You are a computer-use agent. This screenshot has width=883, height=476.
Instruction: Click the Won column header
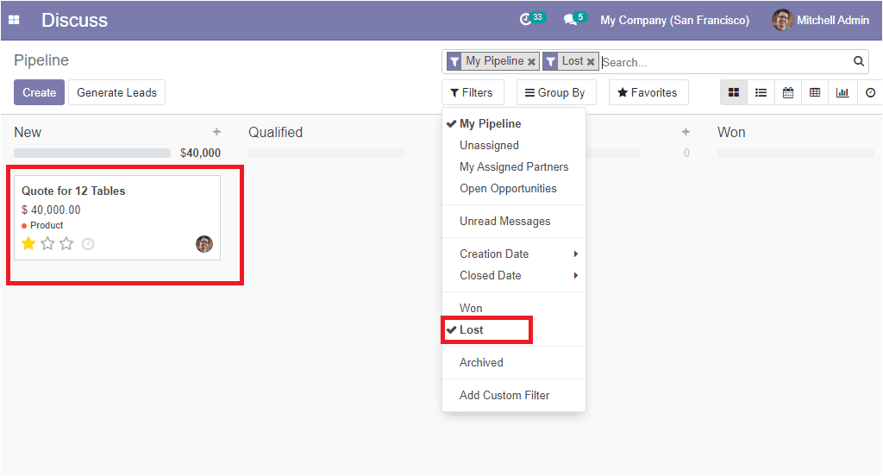pos(731,133)
